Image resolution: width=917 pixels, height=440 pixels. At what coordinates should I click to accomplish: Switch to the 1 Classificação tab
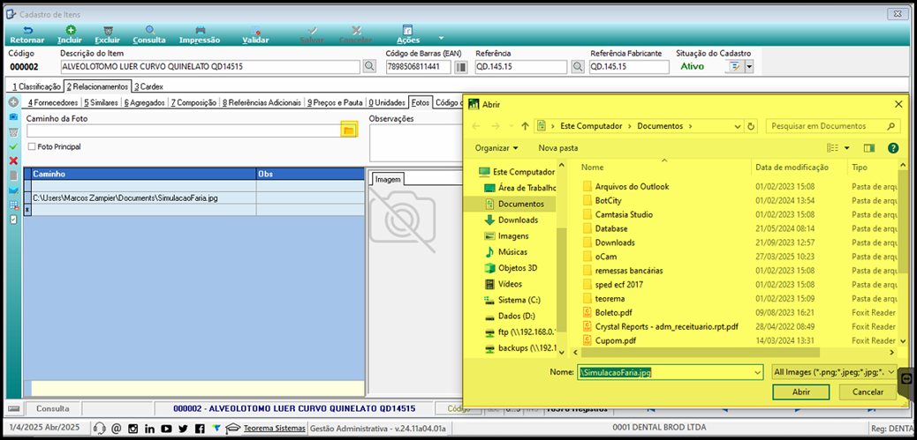coord(36,86)
